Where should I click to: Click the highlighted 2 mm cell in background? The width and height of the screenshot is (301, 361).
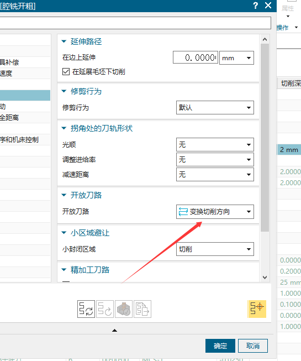coord(289,150)
